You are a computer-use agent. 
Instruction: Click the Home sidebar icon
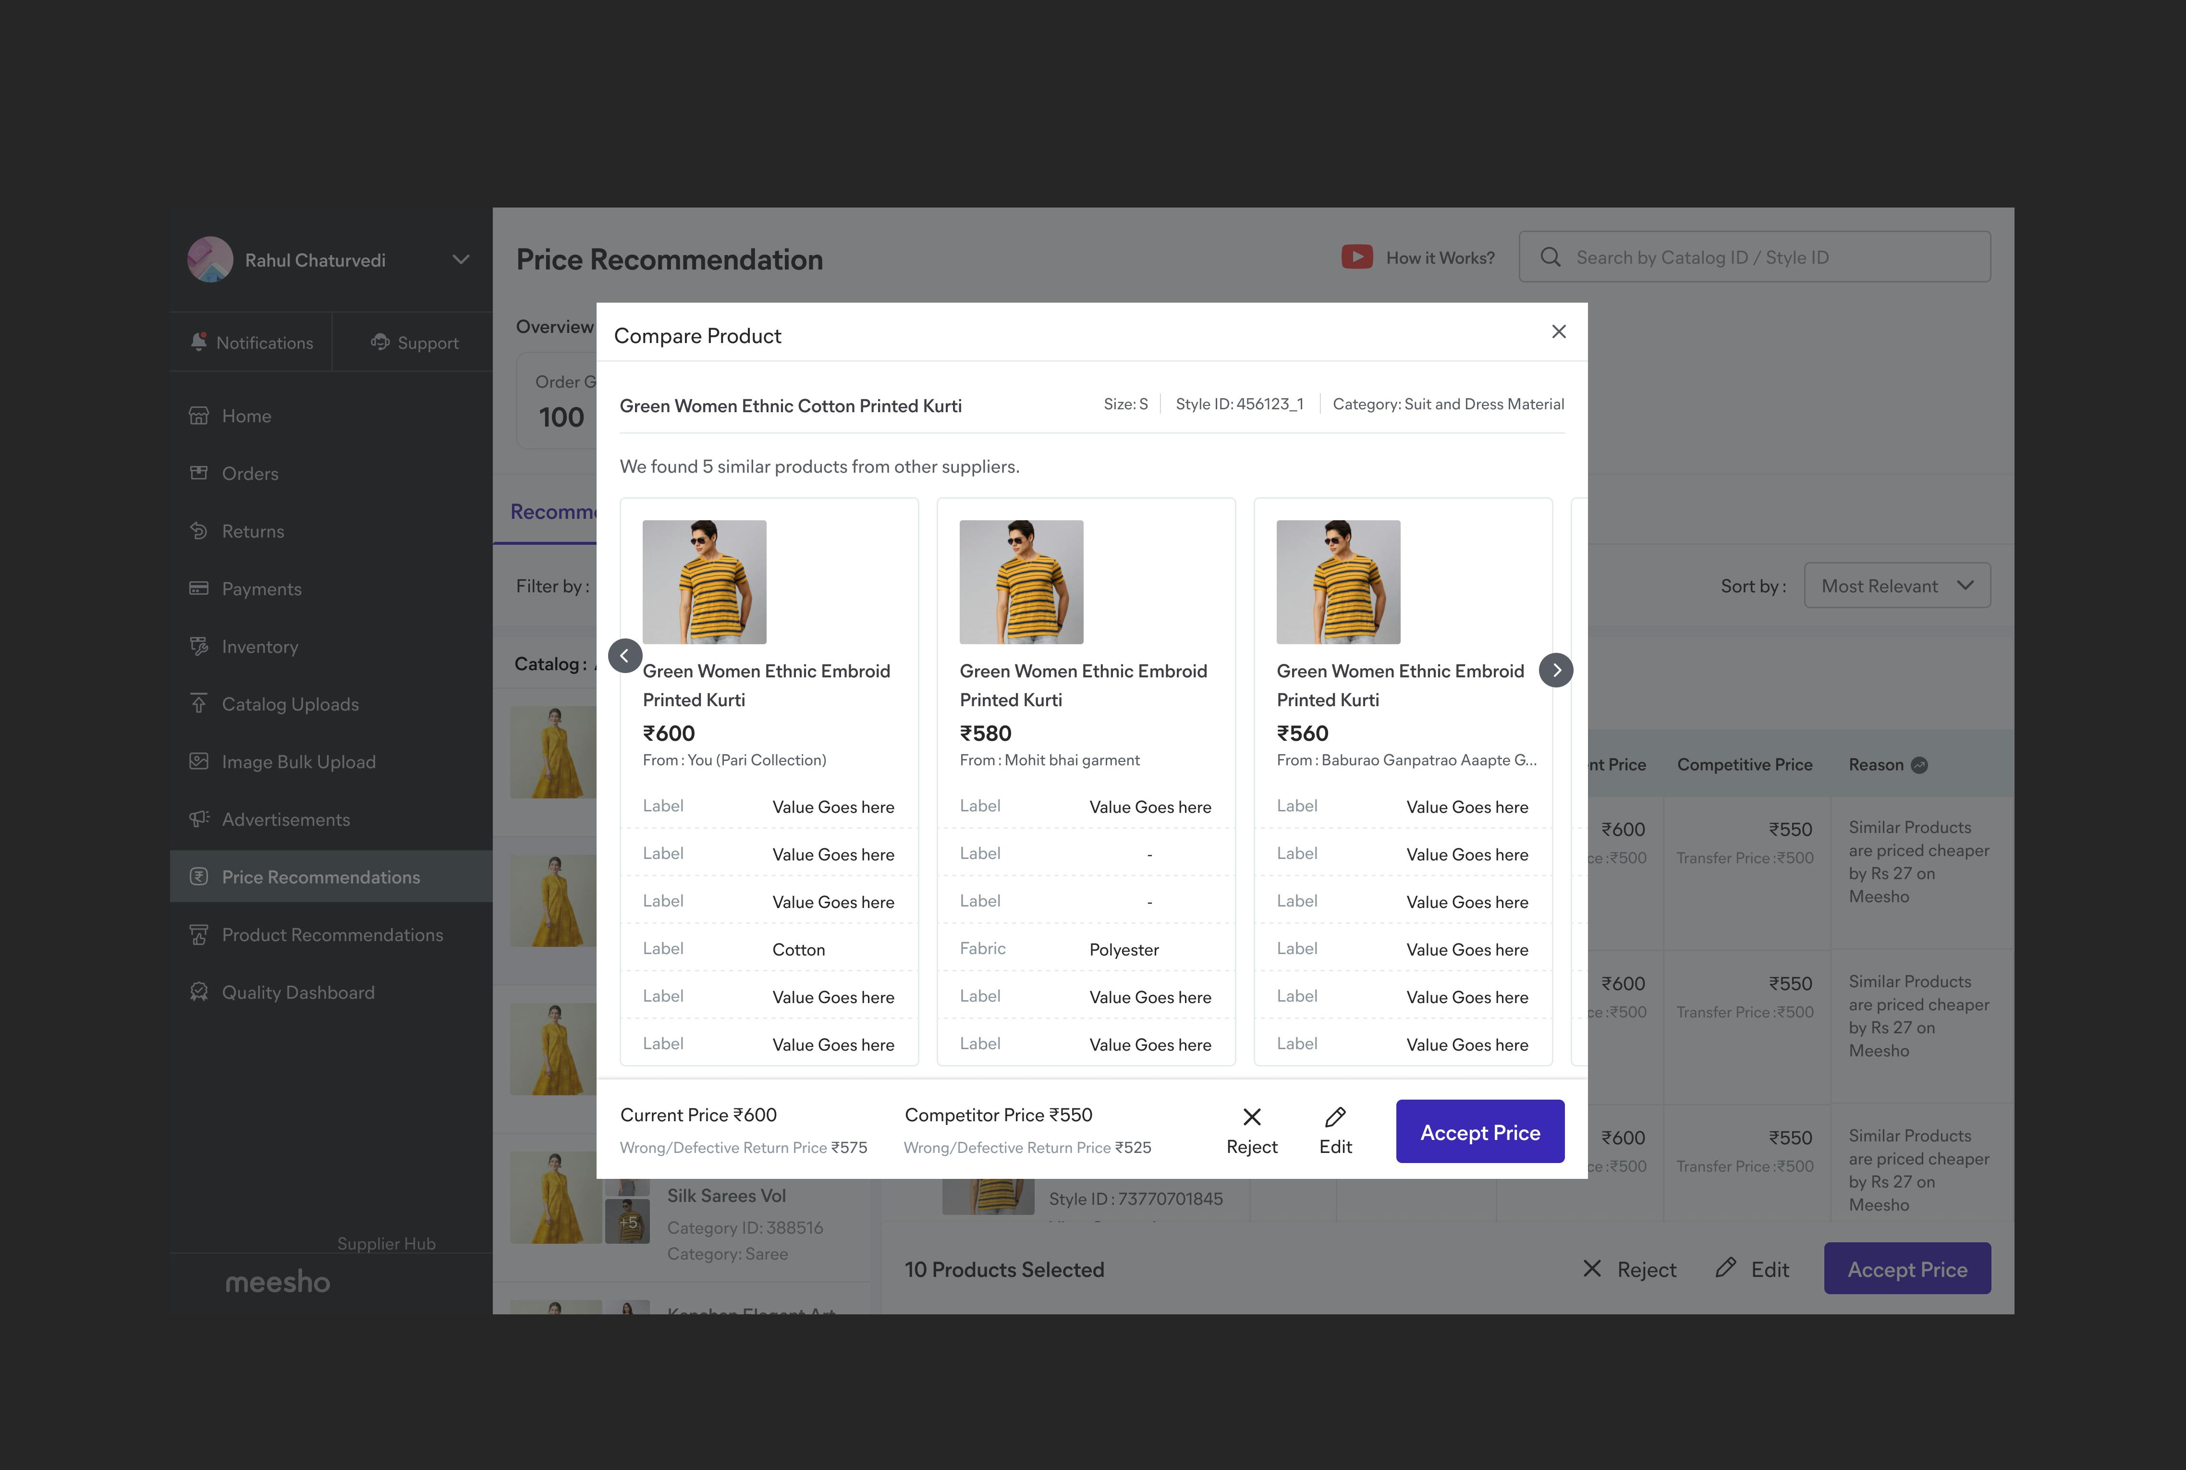(199, 416)
